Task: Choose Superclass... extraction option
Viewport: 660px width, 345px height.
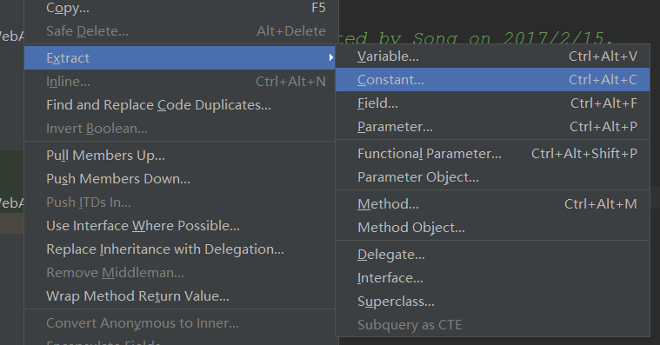Action: point(492,302)
